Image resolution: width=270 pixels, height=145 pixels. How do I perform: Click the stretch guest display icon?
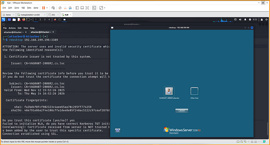[101, 8]
